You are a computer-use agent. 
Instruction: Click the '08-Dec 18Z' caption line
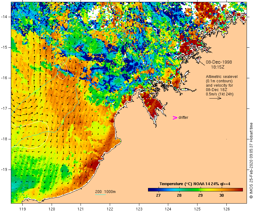(x=216, y=90)
